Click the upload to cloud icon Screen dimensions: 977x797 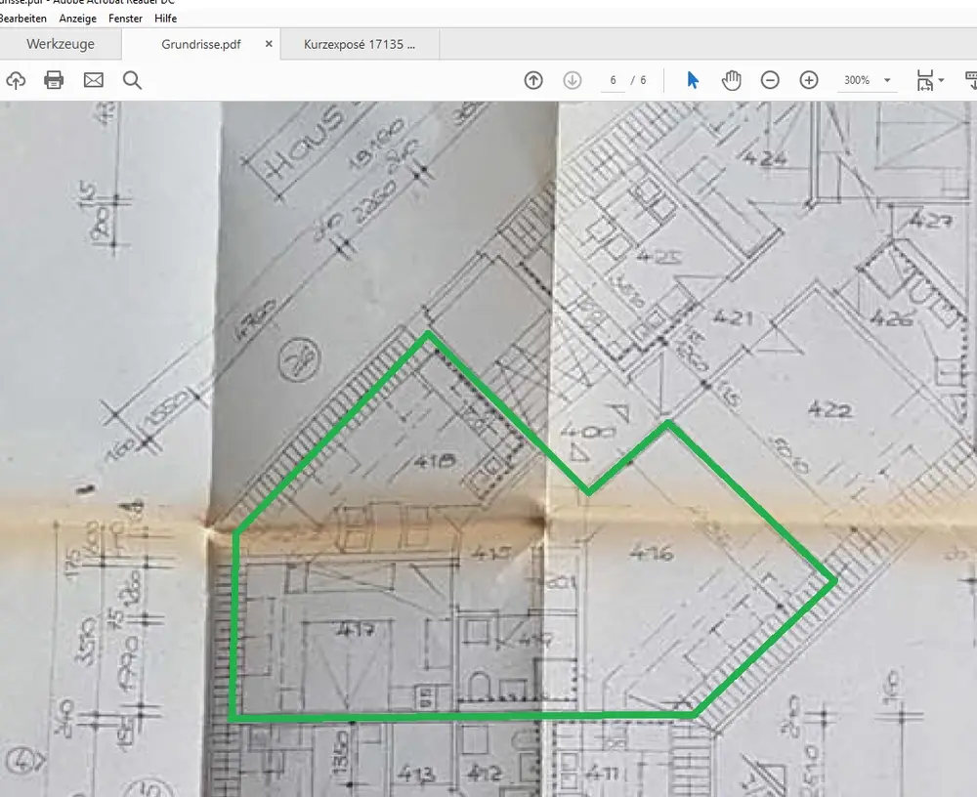pos(16,80)
